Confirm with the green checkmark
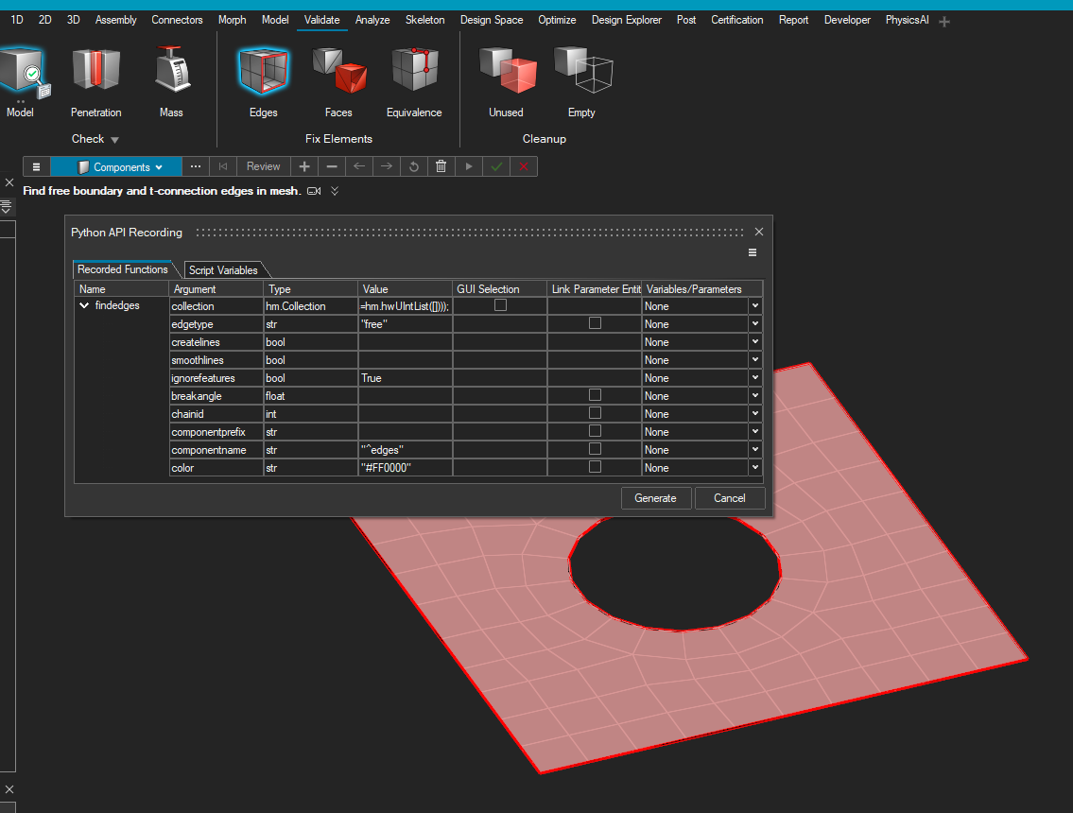This screenshot has width=1073, height=813. (497, 166)
